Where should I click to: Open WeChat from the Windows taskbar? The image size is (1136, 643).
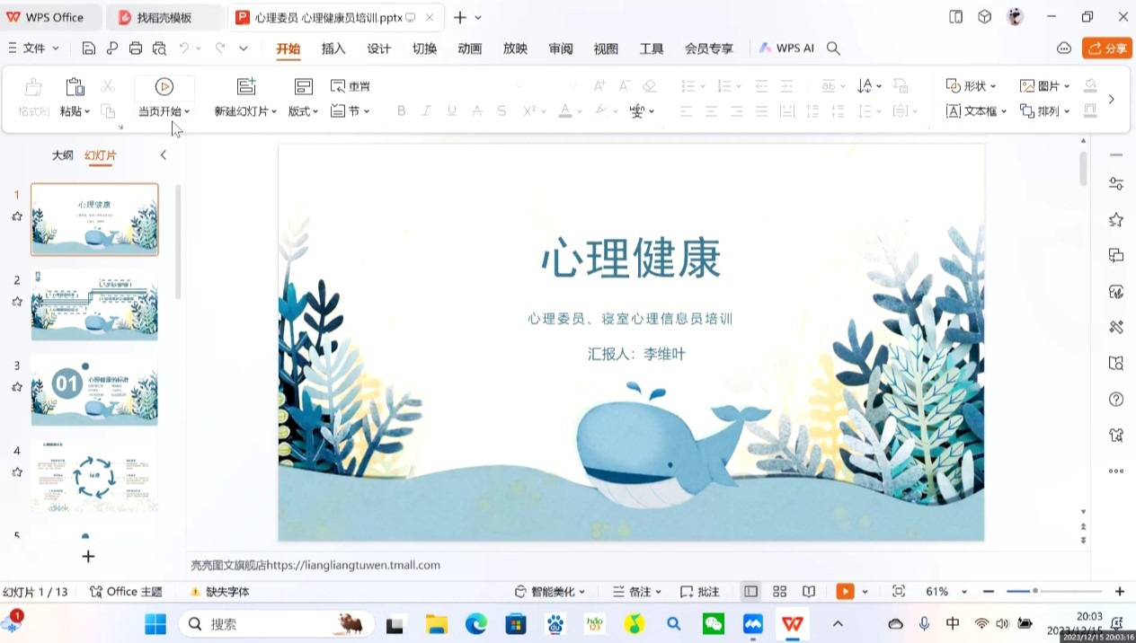tap(714, 624)
